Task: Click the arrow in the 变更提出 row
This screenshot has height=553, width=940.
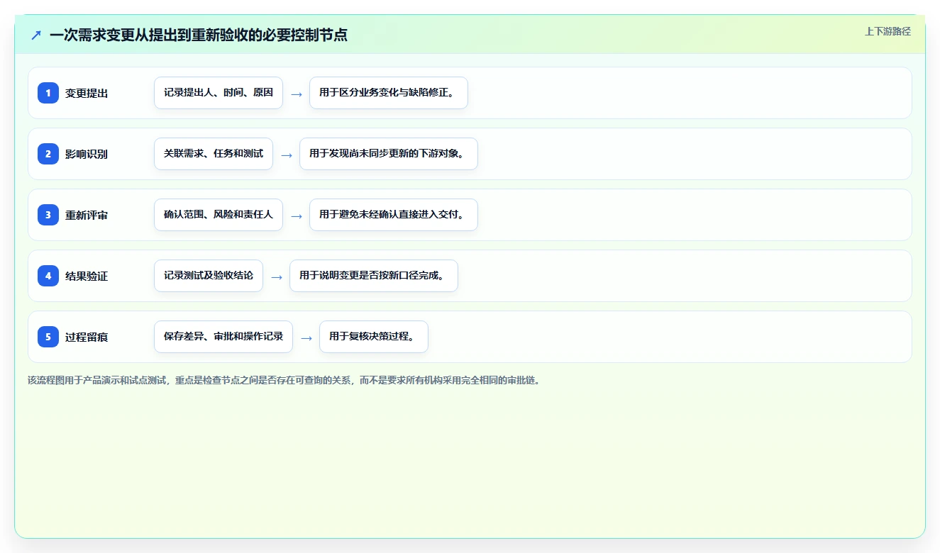Action: point(297,94)
